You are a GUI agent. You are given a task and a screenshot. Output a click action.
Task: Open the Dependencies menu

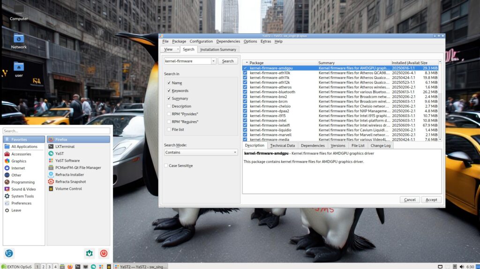point(228,41)
